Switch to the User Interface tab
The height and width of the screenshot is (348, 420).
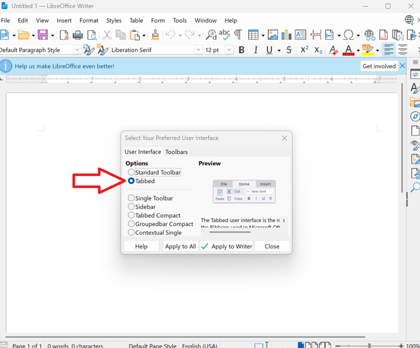click(143, 152)
